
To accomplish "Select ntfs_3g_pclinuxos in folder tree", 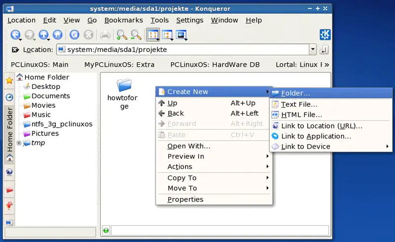I will [62, 124].
